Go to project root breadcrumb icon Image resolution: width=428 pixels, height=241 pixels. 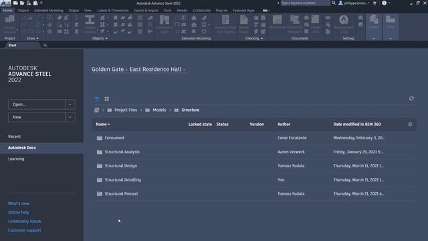click(96, 110)
